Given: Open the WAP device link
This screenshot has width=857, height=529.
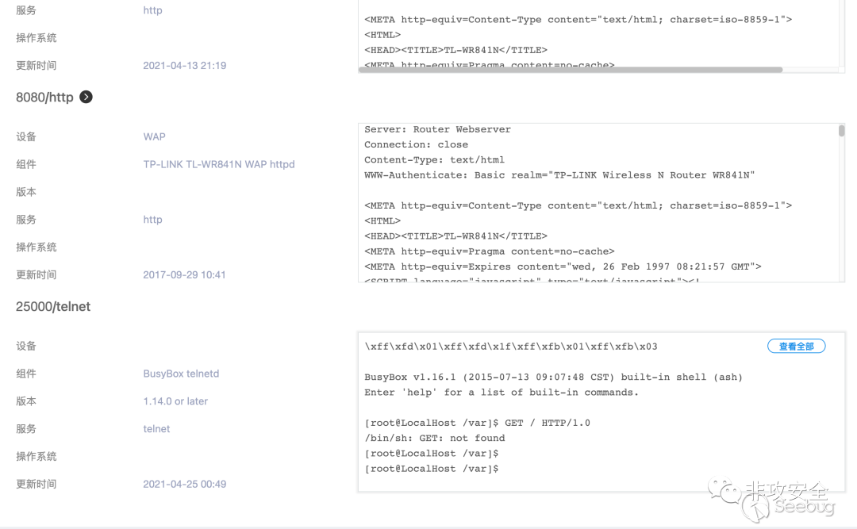Looking at the screenshot, I should click(x=154, y=136).
